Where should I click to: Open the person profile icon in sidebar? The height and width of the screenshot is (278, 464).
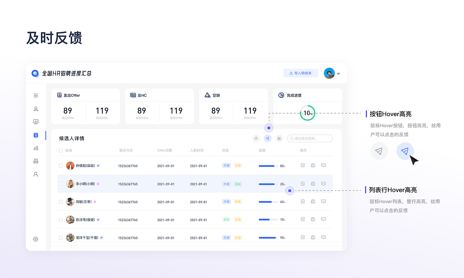pyautogui.click(x=36, y=109)
